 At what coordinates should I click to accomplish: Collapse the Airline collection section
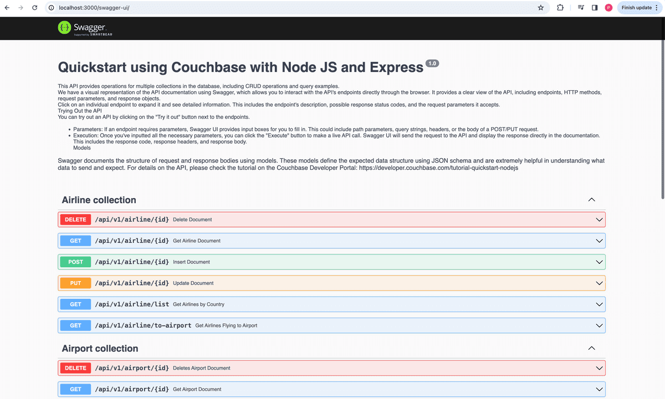(x=591, y=200)
